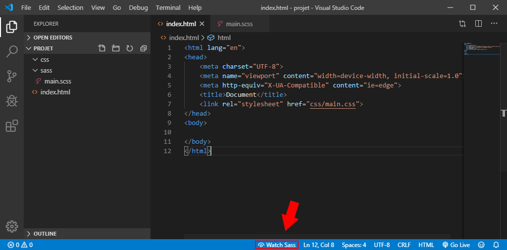Toggle Watch Sass in status bar
507x250 pixels.
click(277, 245)
